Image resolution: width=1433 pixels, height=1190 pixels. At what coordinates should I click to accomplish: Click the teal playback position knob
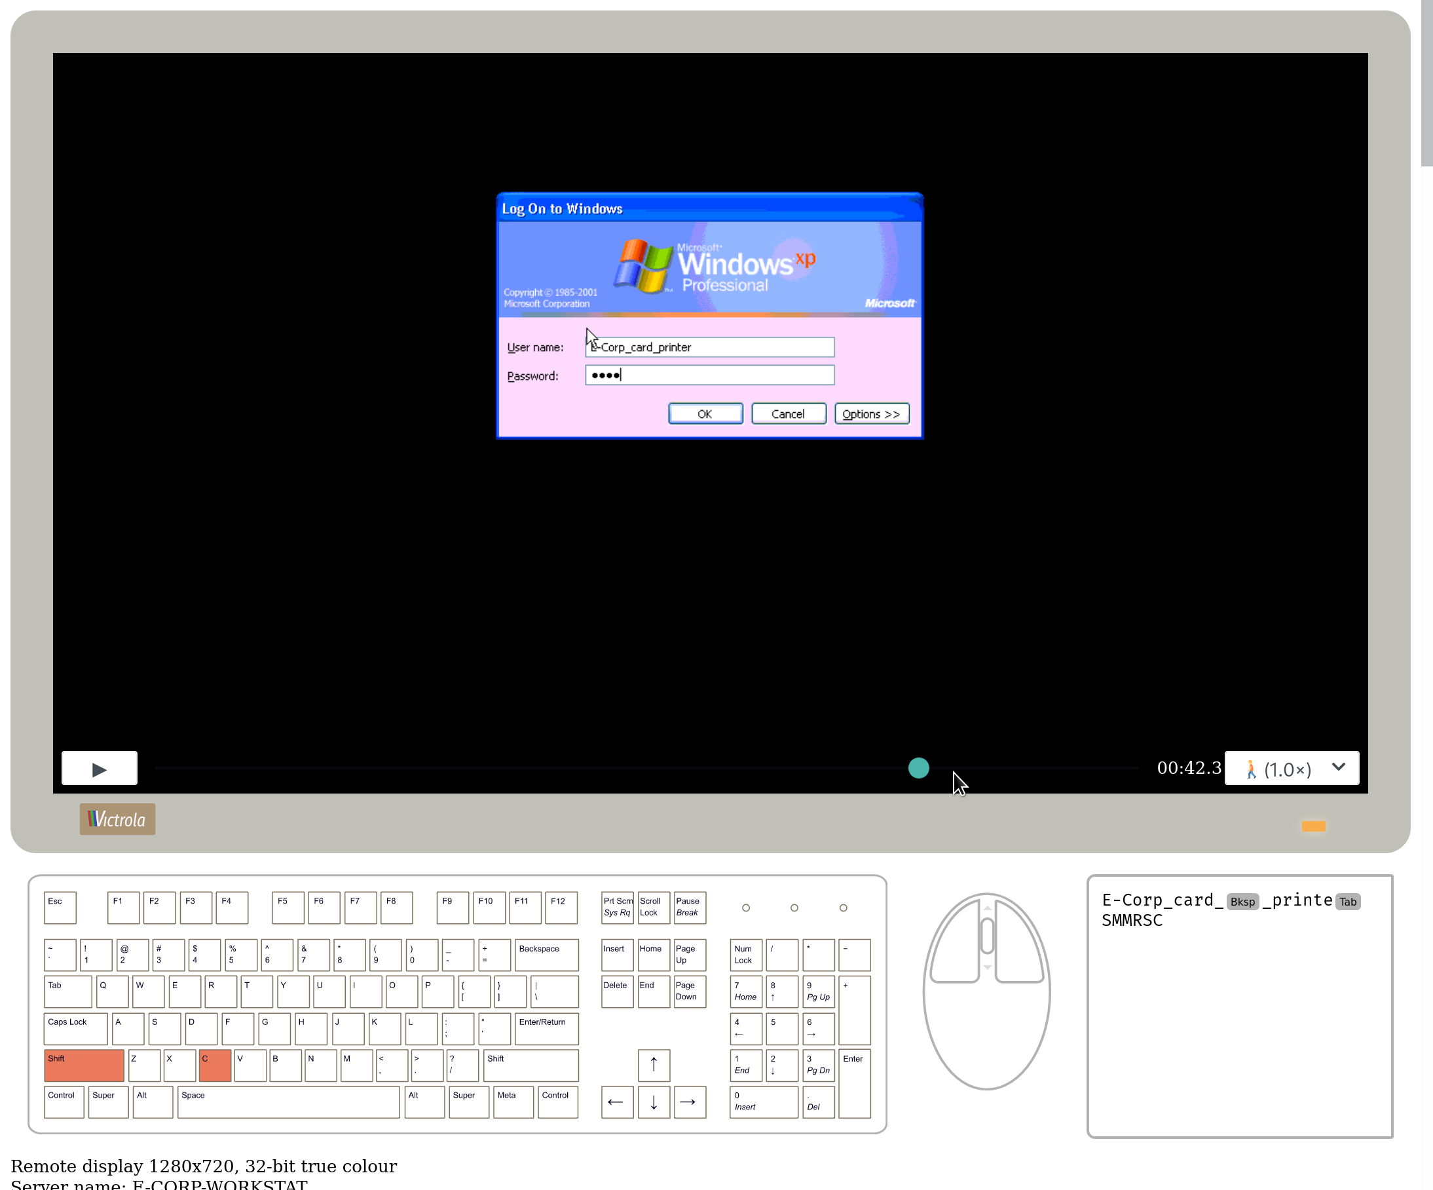click(x=918, y=768)
